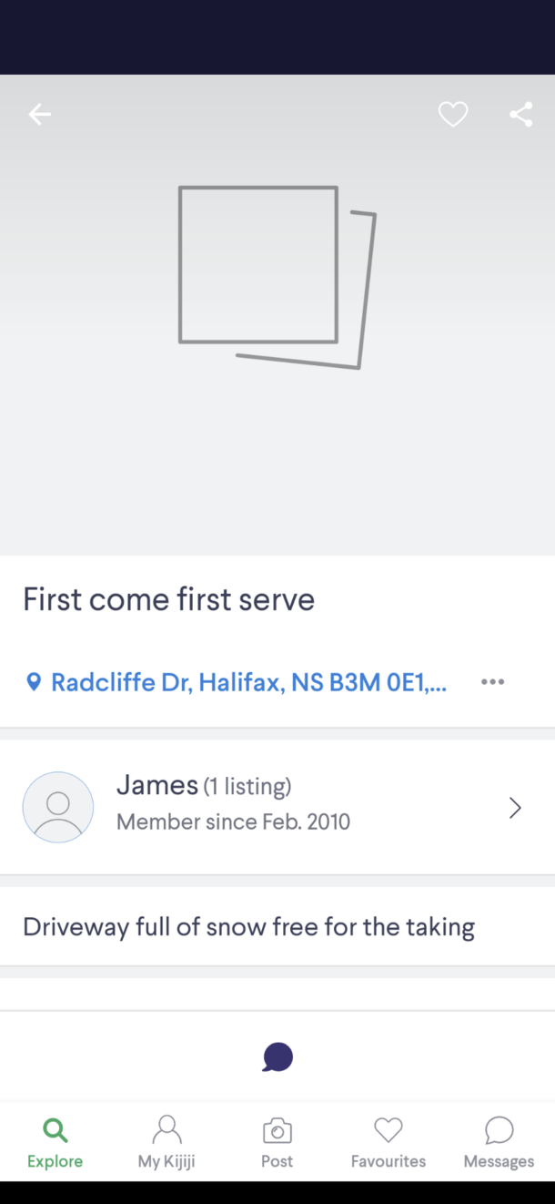Screen dimensions: 555x1204
Task: Switch to the Explore tab
Action: [x=55, y=1142]
